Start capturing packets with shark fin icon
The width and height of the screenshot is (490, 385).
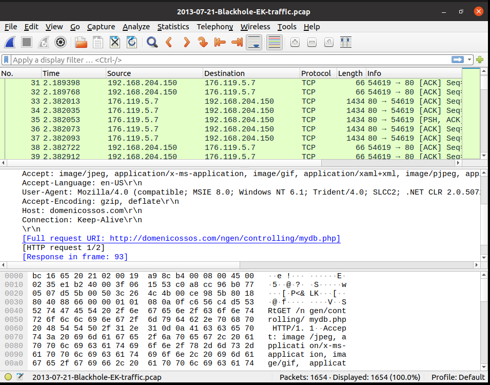click(10, 42)
